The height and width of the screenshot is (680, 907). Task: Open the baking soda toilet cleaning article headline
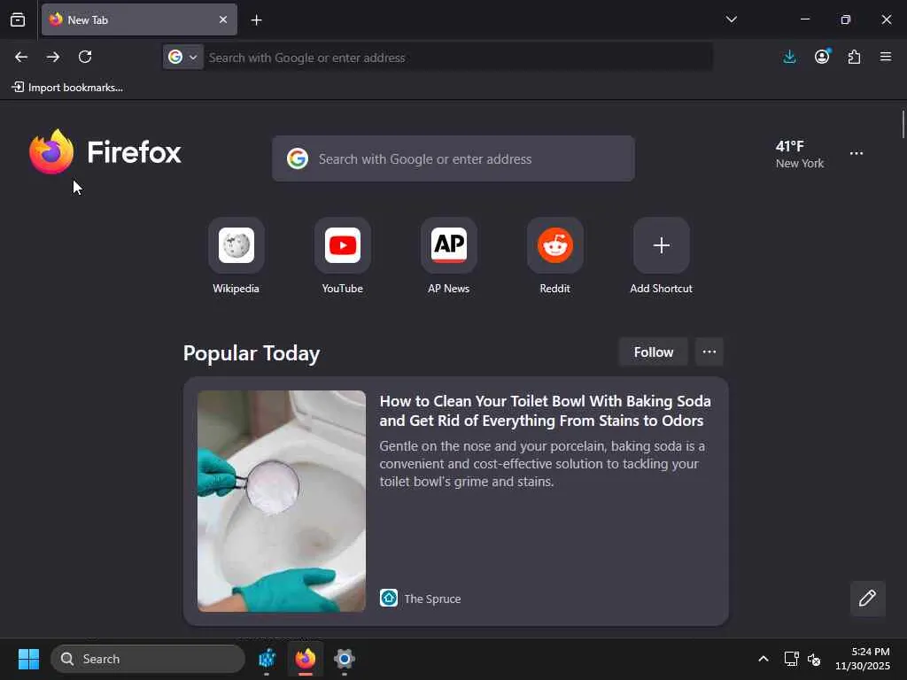pos(545,411)
